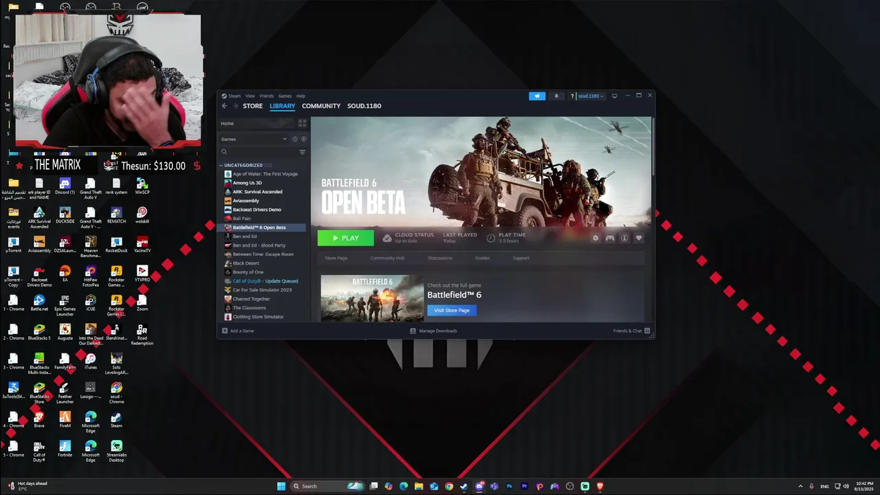
Task: Open the Windows Start button
Action: click(x=281, y=486)
